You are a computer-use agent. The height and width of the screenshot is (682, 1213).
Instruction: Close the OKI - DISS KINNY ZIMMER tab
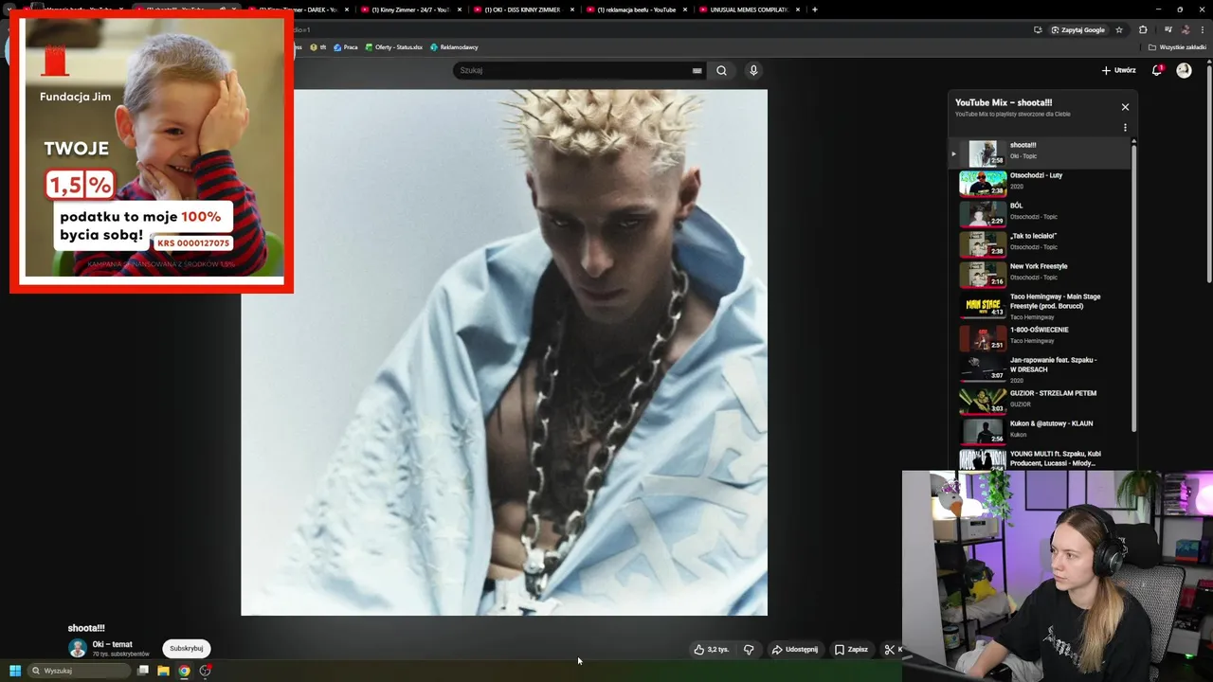[x=572, y=9]
